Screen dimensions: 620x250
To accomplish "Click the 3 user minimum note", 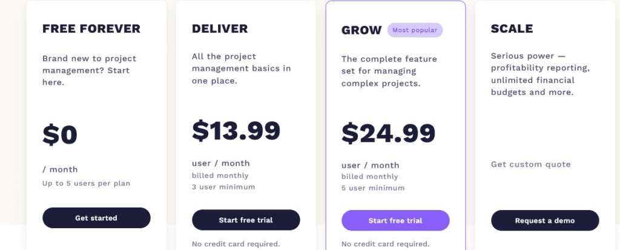I will (x=223, y=186).
